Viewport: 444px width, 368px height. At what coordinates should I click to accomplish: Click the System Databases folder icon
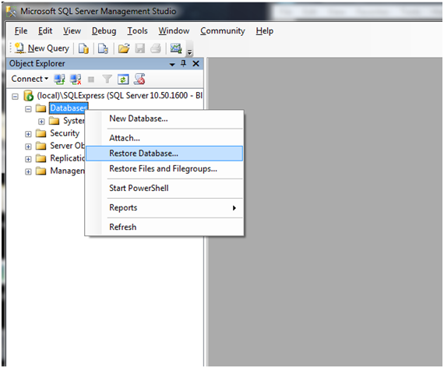54,121
